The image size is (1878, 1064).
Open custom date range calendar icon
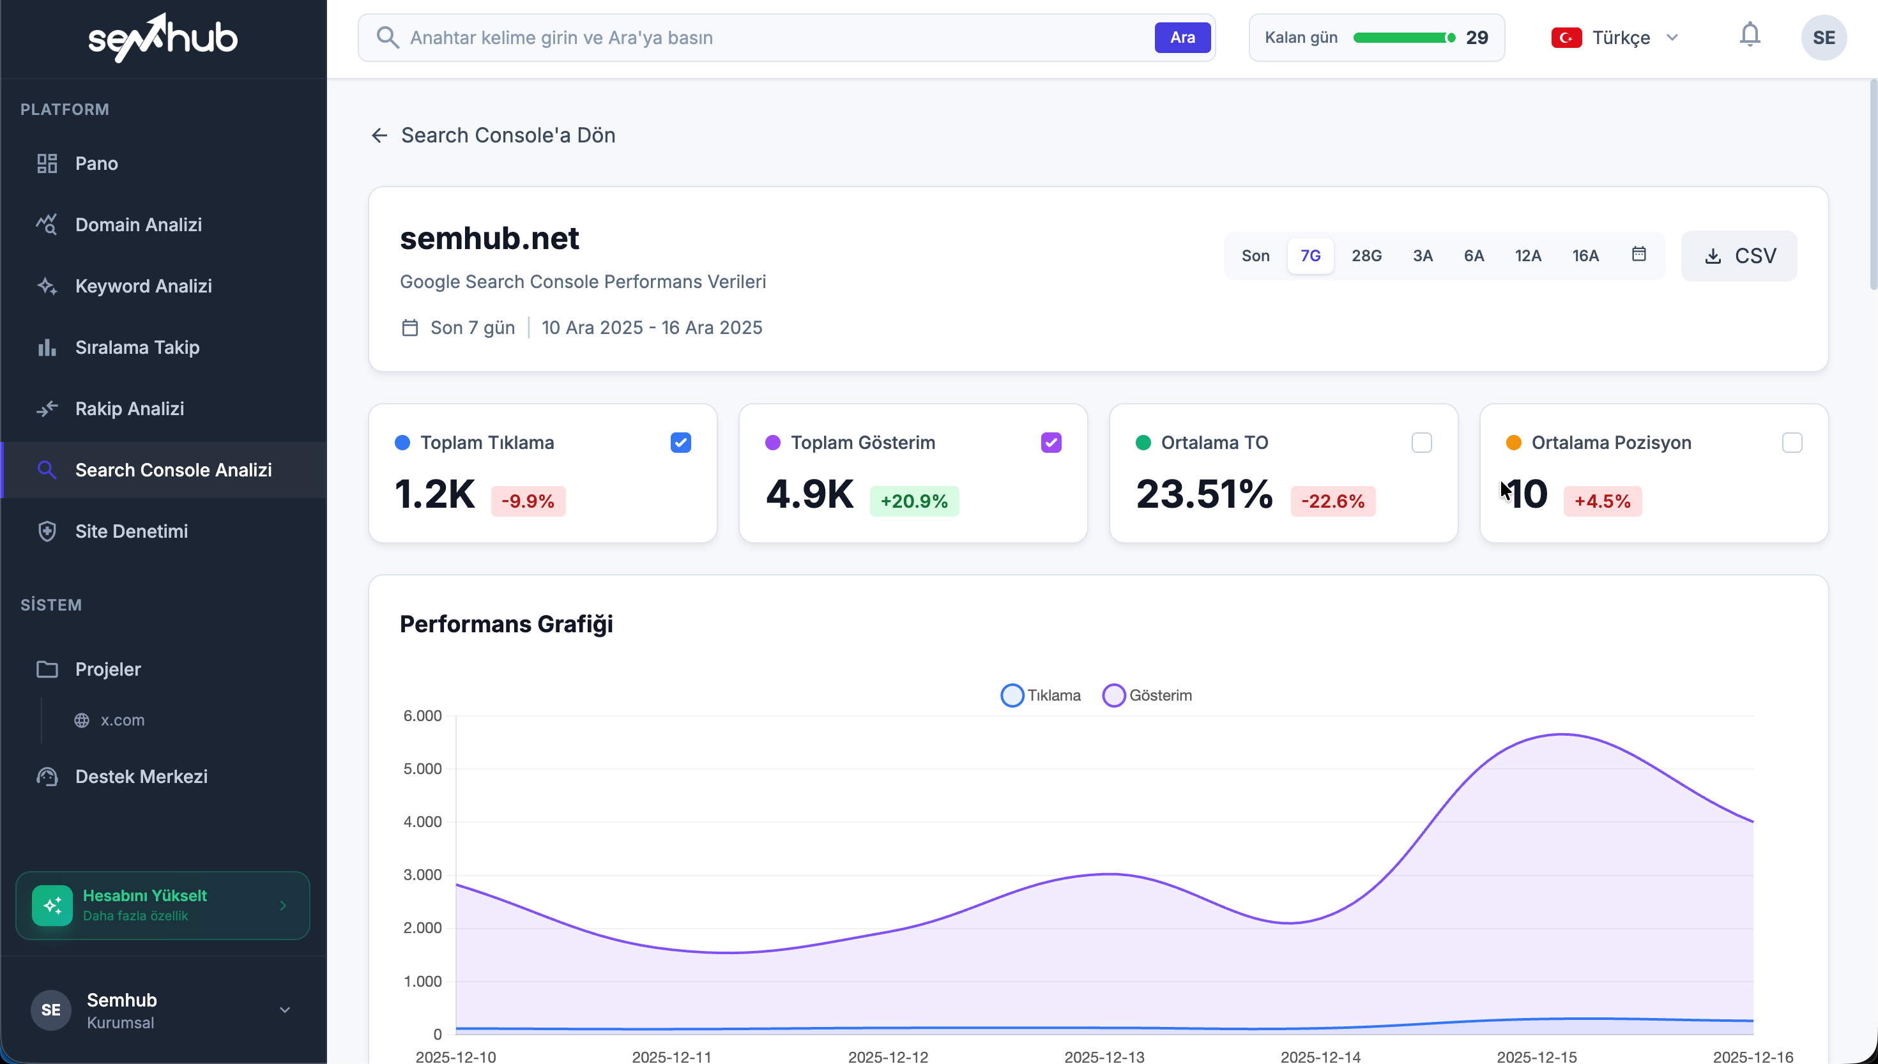[1638, 254]
